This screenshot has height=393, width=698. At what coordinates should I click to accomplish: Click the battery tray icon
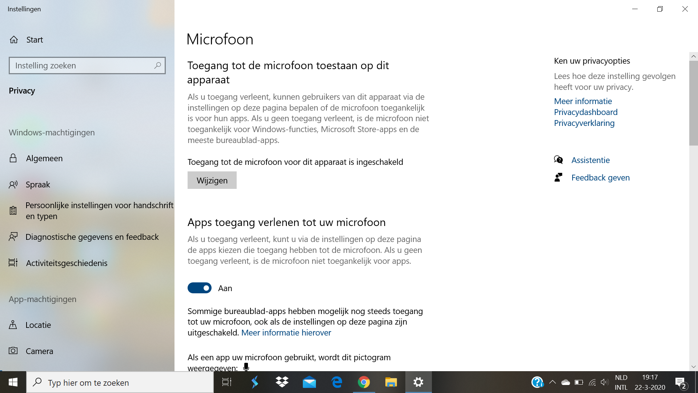pyautogui.click(x=579, y=382)
